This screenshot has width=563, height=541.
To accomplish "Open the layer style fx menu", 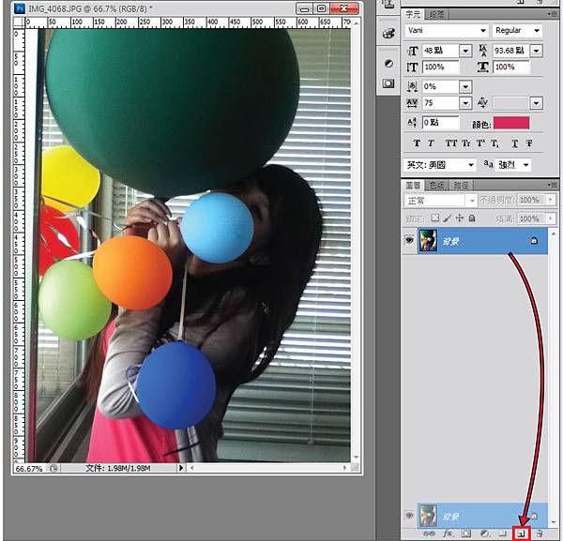I will (449, 533).
